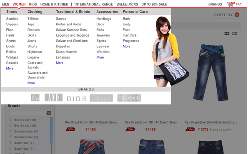Screen dimensions: 248x154
Task: Switch to large grid view icon
Action: coord(227,34)
